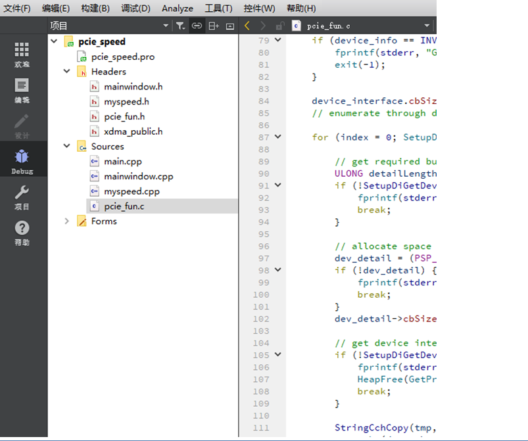Click line number 111 in gutter

261,428
